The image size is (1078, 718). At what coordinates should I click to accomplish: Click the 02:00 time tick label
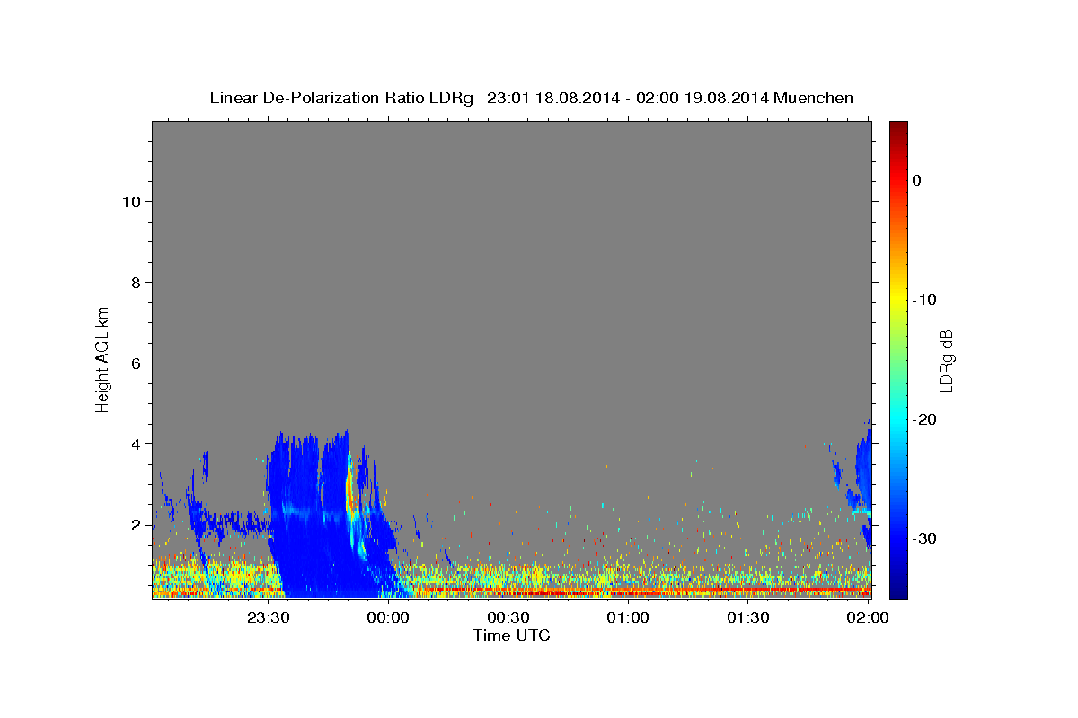point(868,617)
